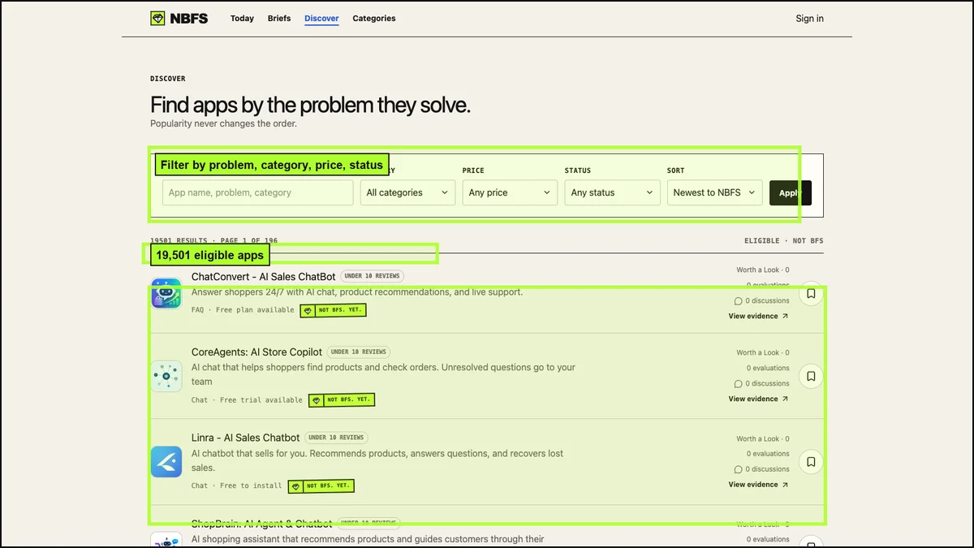This screenshot has width=974, height=548.
Task: Click CoreAgents' Not BFS Yet diamond badge
Action: 341,400
